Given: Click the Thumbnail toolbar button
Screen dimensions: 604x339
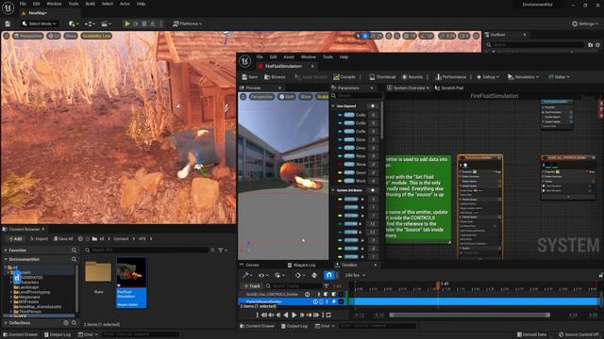Looking at the screenshot, I should (x=382, y=77).
